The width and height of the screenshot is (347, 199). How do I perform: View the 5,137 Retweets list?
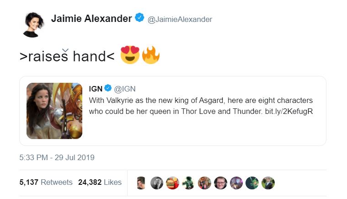pyautogui.click(x=46, y=182)
